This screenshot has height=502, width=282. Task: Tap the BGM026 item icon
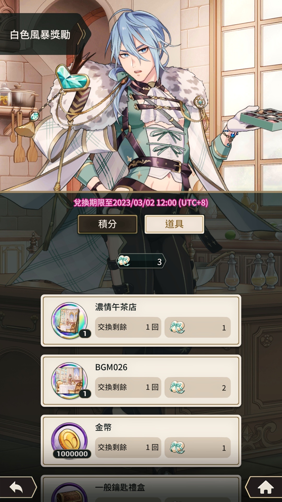point(70,381)
